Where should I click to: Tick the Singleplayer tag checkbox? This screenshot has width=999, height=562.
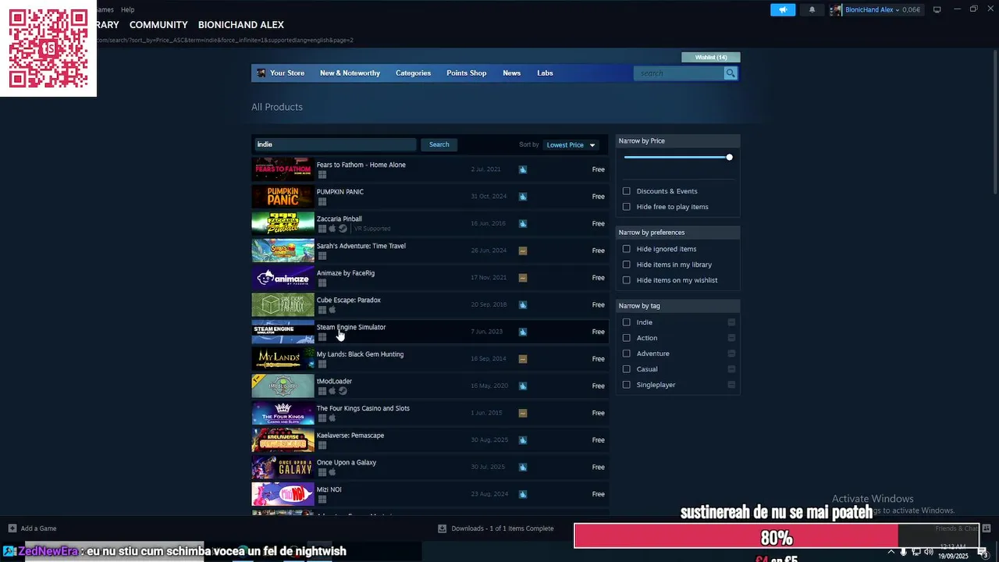(626, 385)
